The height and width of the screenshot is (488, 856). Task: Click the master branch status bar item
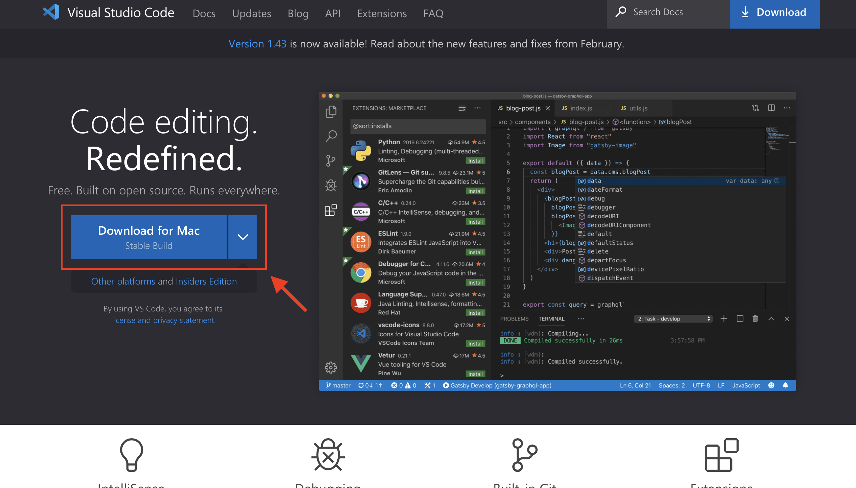338,385
